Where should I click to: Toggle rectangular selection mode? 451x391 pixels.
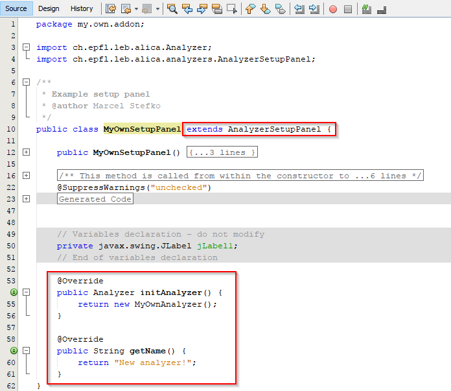232,9
